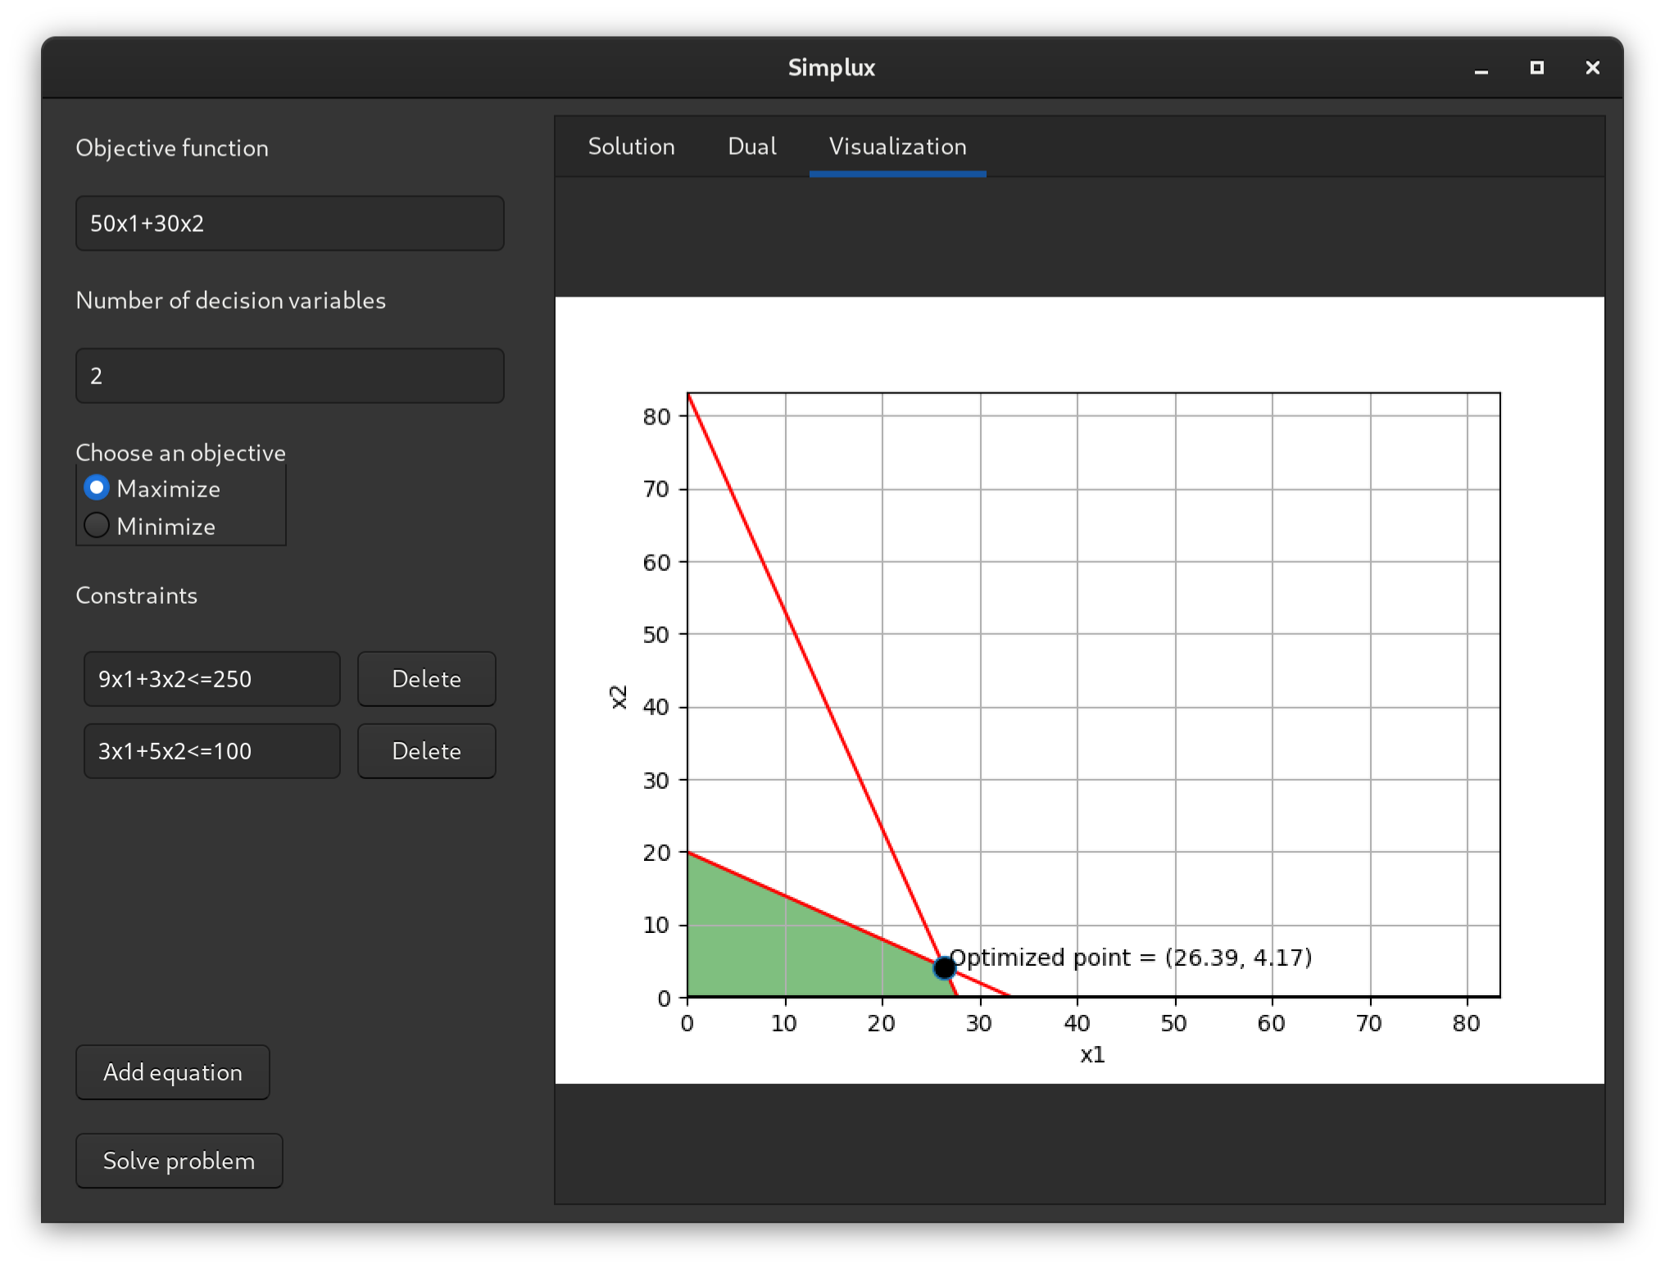Click the black optimized point marker

pos(944,967)
